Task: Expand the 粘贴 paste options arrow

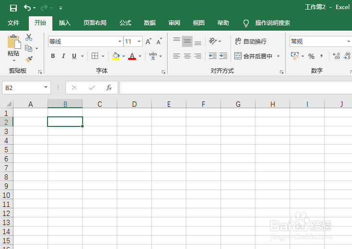Action: (14, 60)
